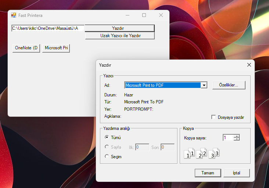The image size is (269, 188).
Task: Click the Kopya sayısı number field
Action: pyautogui.click(x=228, y=138)
